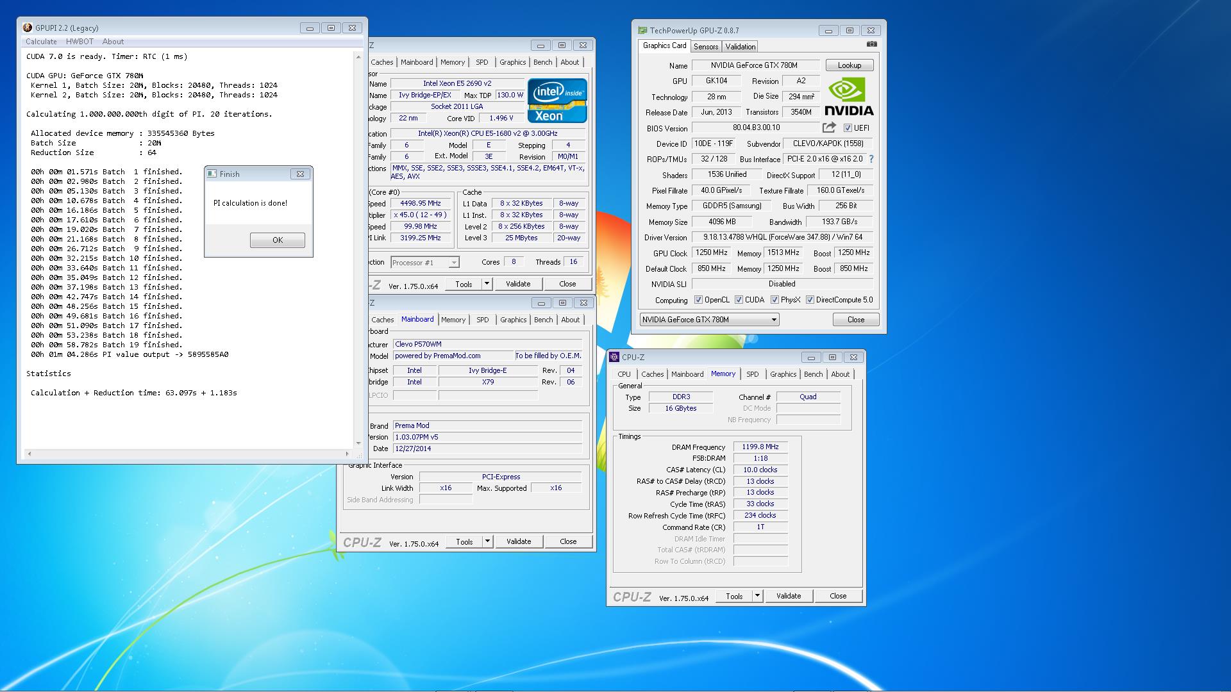The image size is (1231, 692).
Task: Click Validate in CPU-Z Memory window
Action: click(789, 596)
